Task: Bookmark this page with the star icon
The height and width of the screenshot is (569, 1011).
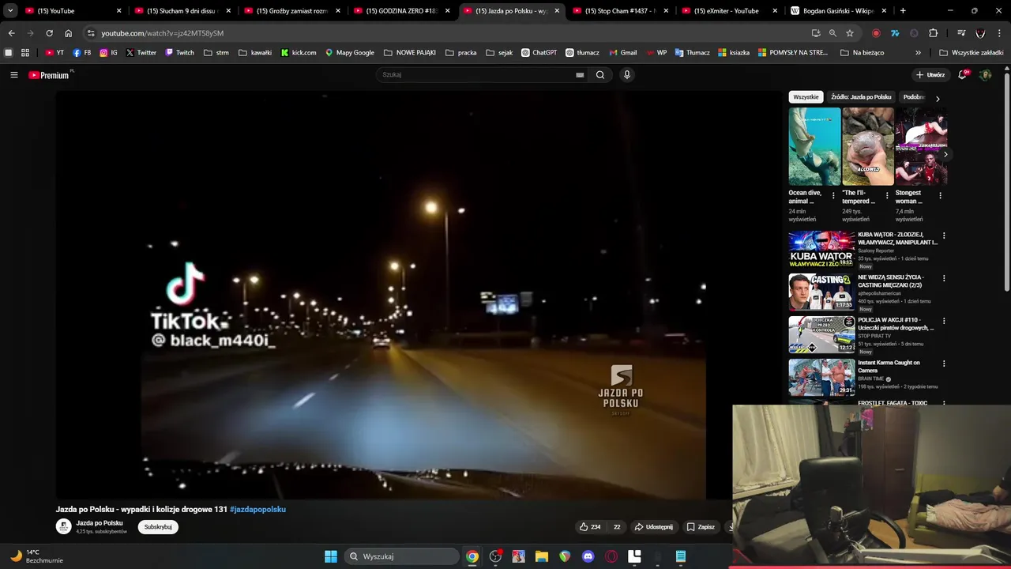Action: pos(850,33)
